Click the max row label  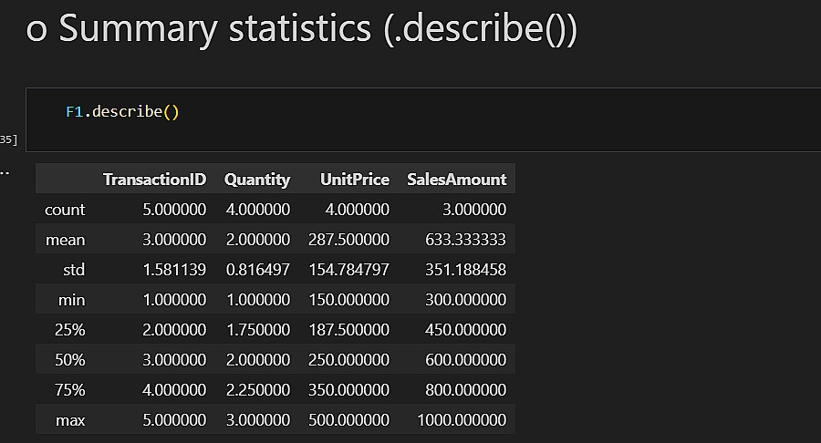coord(70,420)
